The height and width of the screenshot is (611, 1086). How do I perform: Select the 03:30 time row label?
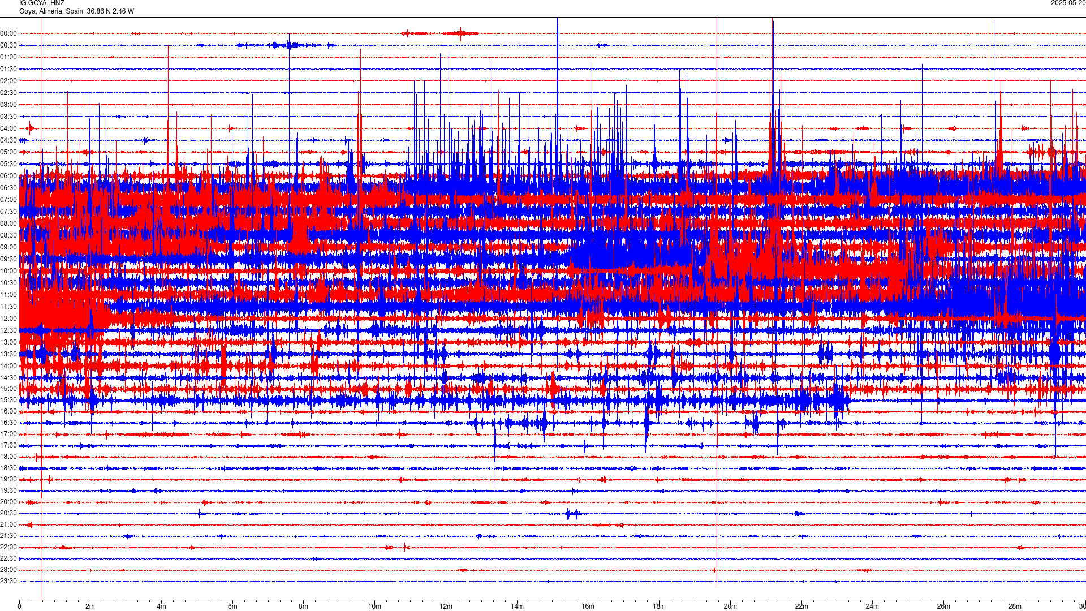[8, 117]
